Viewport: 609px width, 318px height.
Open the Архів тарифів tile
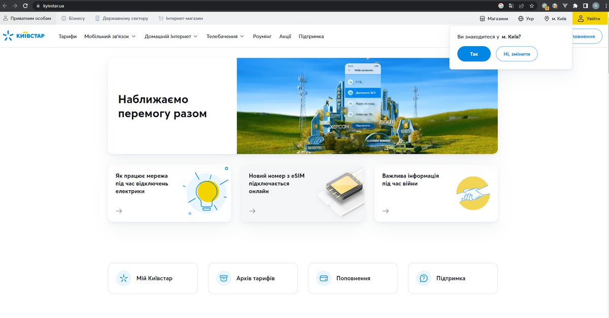pyautogui.click(x=253, y=278)
